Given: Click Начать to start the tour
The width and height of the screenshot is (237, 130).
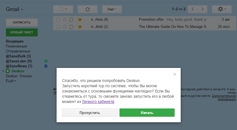Looking at the screenshot, I should (147, 113).
